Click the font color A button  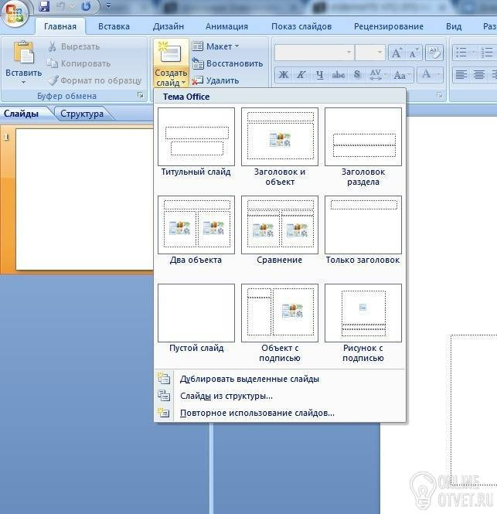click(x=430, y=75)
